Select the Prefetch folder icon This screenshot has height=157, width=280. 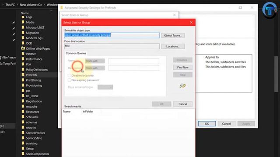click(x=23, y=75)
